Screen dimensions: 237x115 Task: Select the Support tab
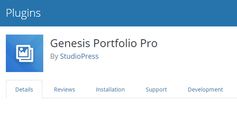click(x=156, y=90)
